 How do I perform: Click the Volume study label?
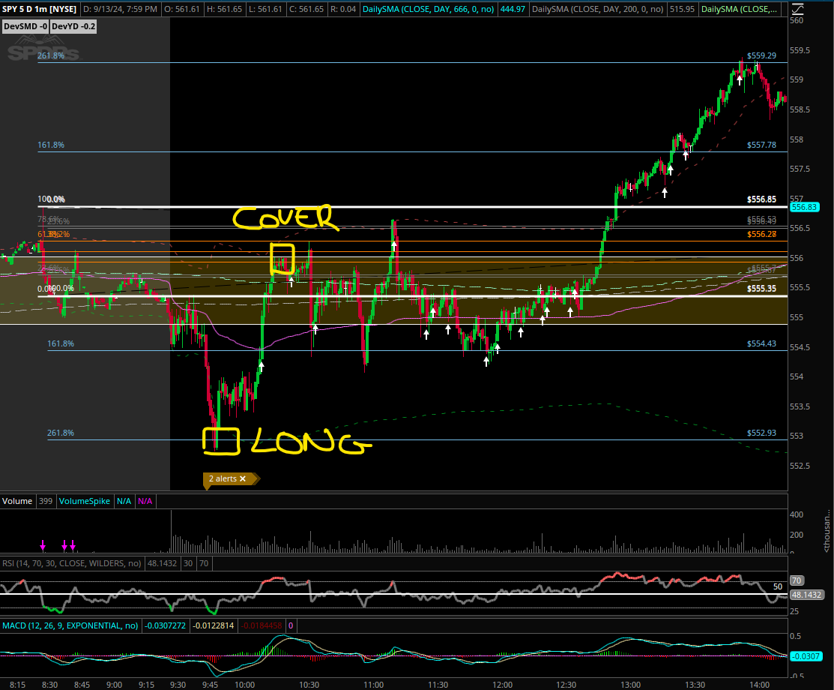click(x=17, y=501)
